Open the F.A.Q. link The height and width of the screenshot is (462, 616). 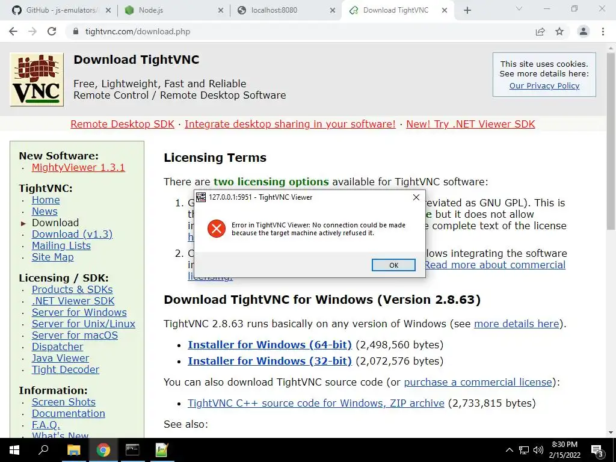pyautogui.click(x=46, y=425)
